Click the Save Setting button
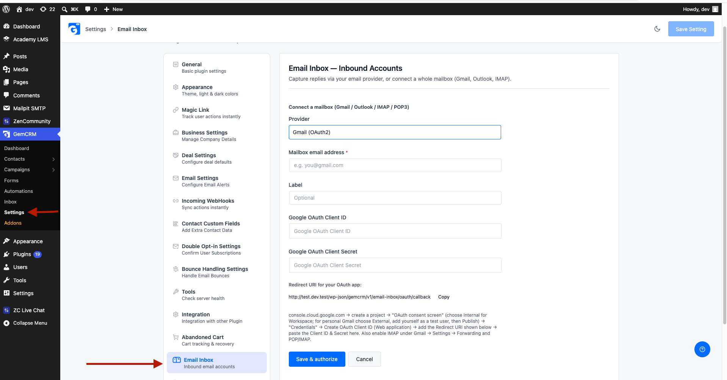This screenshot has width=727, height=380. (691, 29)
